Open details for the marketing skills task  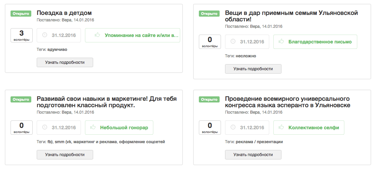click(x=65, y=155)
